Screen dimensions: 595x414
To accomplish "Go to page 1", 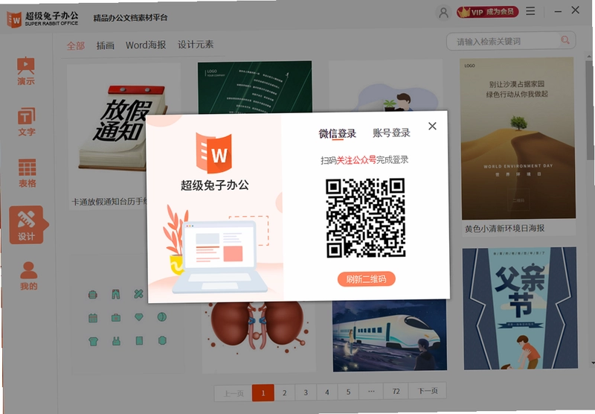I will tap(263, 393).
